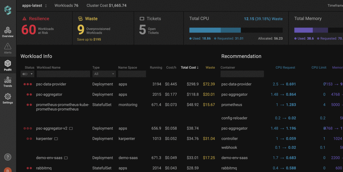Click the status dots for rabbitmq
Image resolution: width=343 pixels, height=172 pixels.
[29, 168]
